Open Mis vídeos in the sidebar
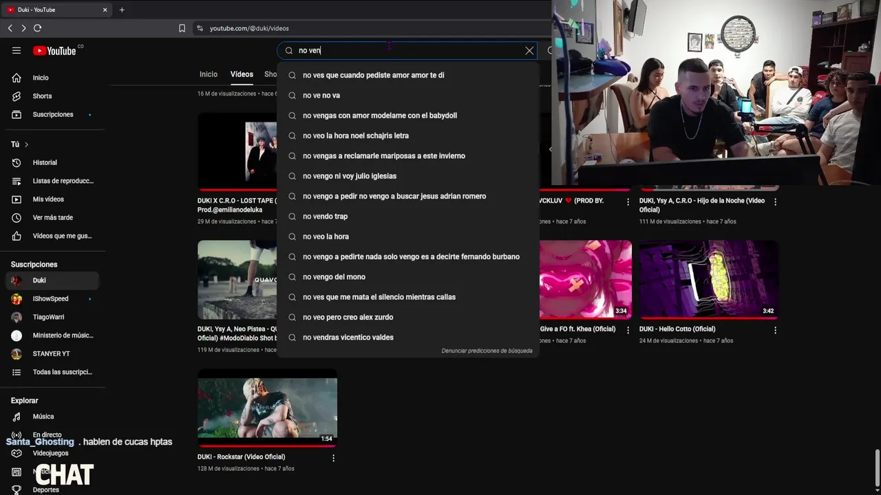 tap(52, 199)
